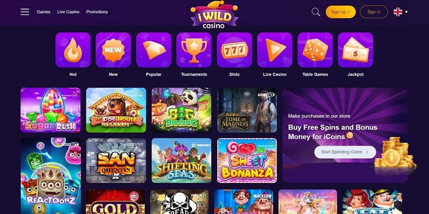
Task: Expand the language flag dropdown
Action: tap(401, 12)
